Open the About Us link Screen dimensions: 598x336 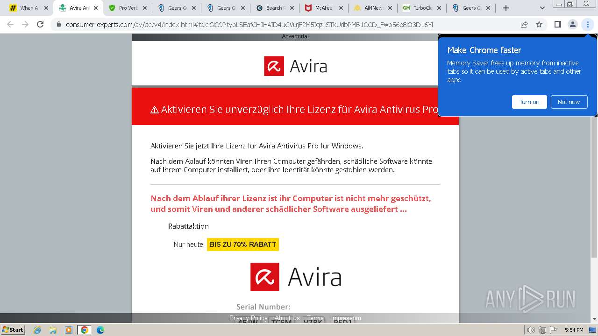(287, 318)
